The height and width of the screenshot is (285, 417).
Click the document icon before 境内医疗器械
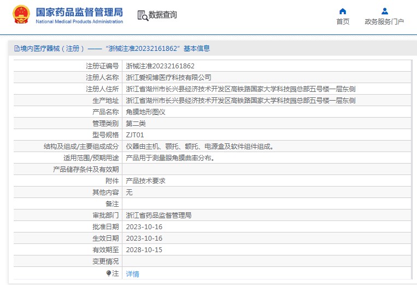(x=16, y=48)
